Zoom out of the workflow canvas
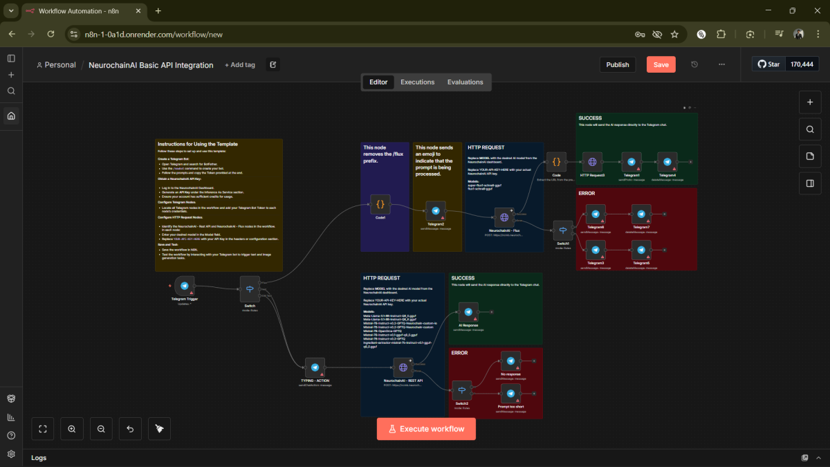Image resolution: width=830 pixels, height=467 pixels. pyautogui.click(x=101, y=429)
